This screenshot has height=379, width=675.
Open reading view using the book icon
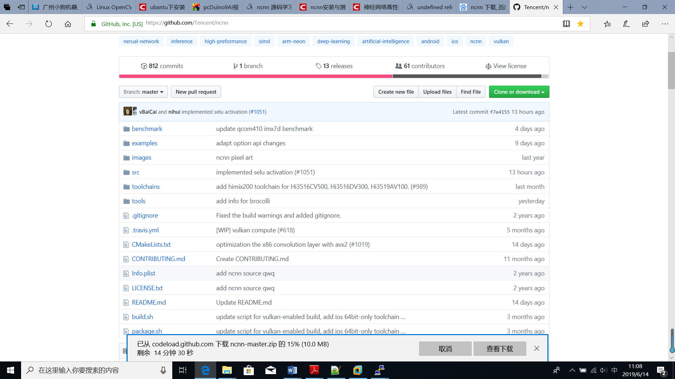coord(566,24)
